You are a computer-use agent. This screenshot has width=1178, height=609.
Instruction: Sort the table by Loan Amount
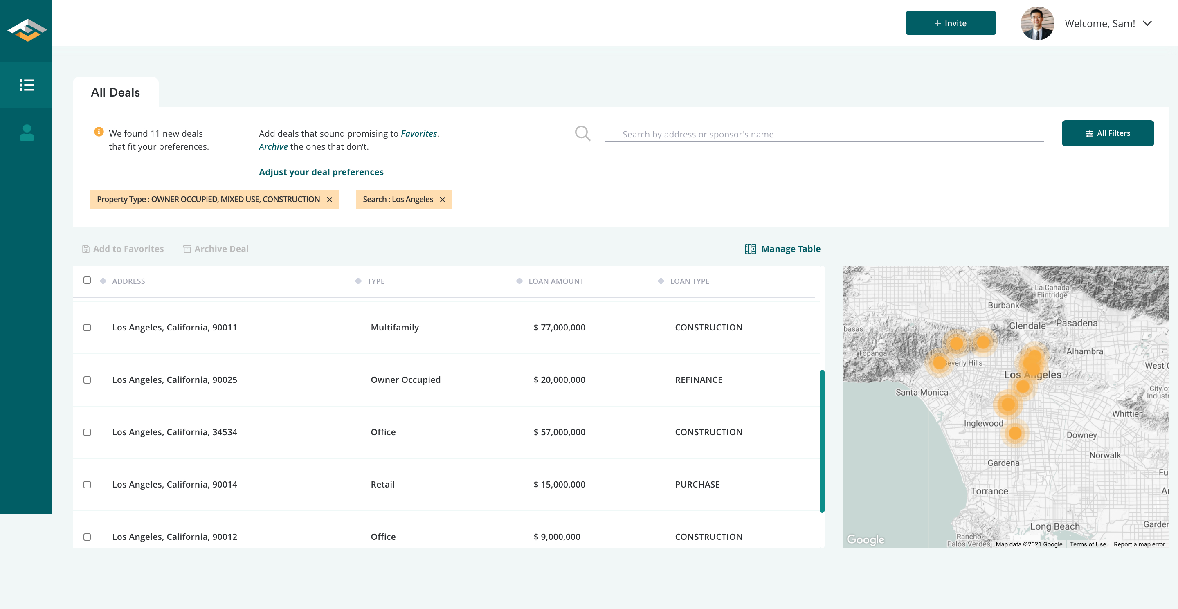519,281
